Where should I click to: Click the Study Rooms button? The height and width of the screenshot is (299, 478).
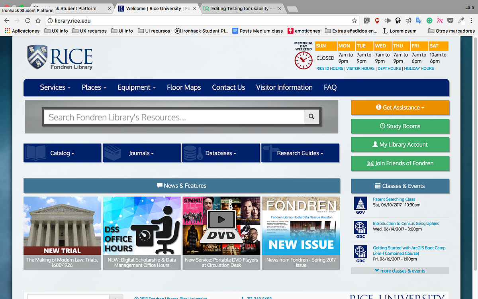tap(400, 126)
